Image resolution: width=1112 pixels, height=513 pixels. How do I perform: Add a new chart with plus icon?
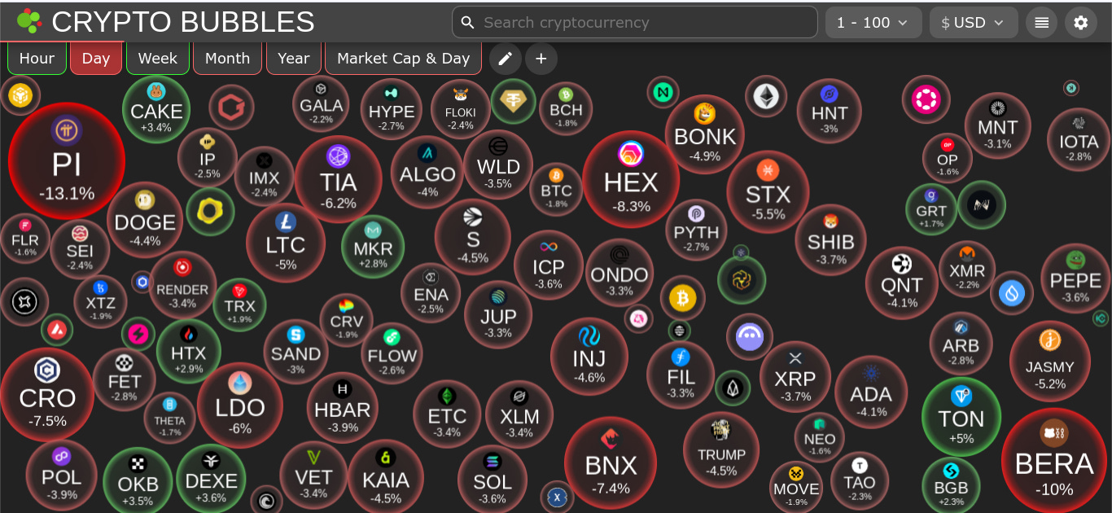(541, 59)
